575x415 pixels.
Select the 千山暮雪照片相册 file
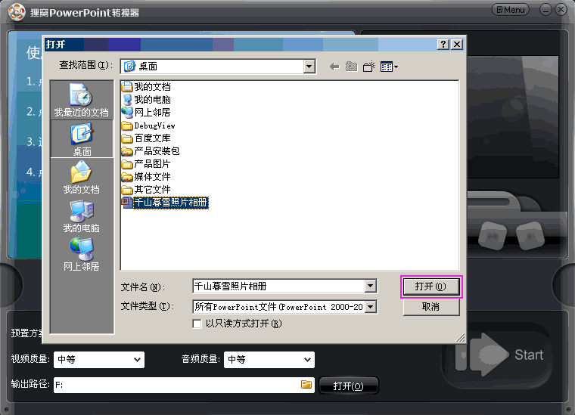[169, 203]
